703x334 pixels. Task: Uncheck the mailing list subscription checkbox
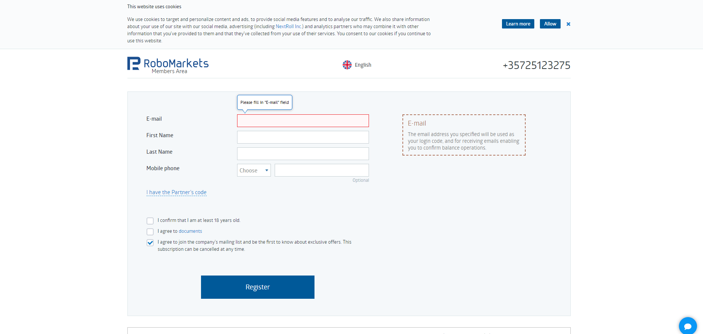pos(150,243)
